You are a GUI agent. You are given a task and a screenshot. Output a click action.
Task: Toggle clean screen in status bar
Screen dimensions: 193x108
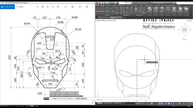(189, 103)
